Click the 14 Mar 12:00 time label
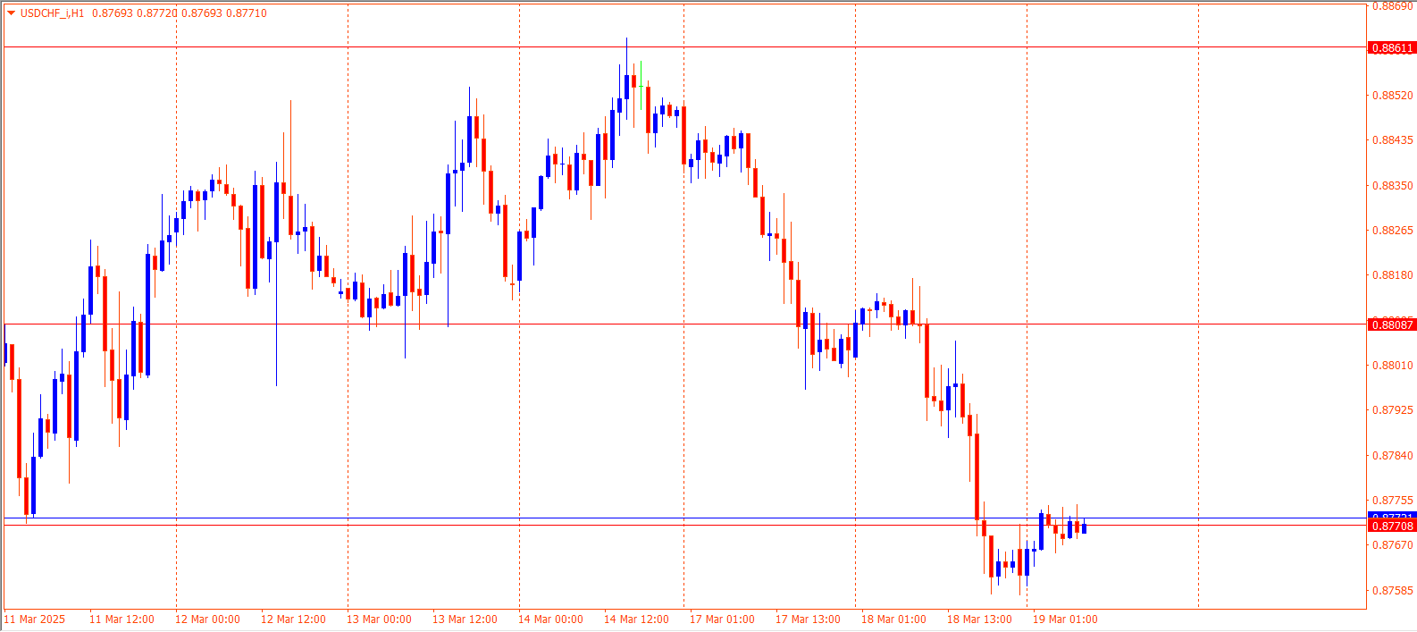The image size is (1417, 632). tap(636, 619)
